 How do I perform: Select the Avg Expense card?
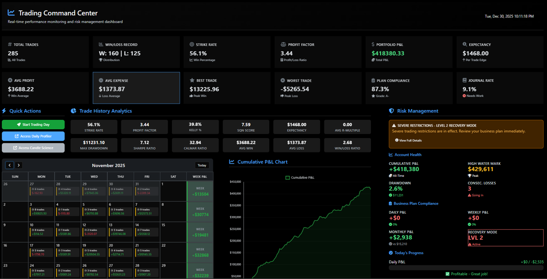coord(136,88)
